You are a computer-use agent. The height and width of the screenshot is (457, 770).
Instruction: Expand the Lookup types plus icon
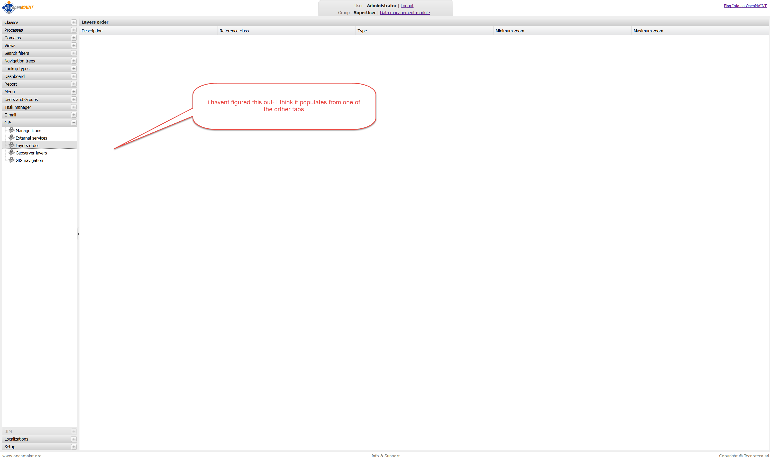tap(74, 68)
